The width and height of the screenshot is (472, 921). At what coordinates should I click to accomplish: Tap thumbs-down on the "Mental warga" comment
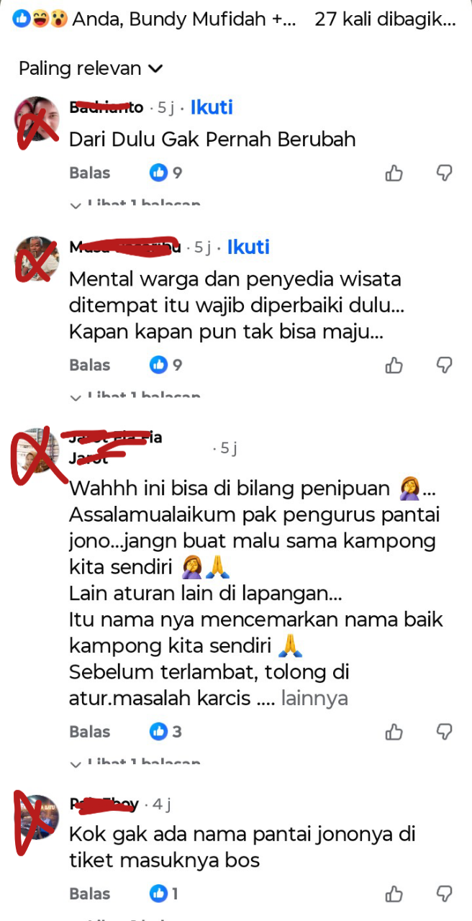(x=445, y=365)
